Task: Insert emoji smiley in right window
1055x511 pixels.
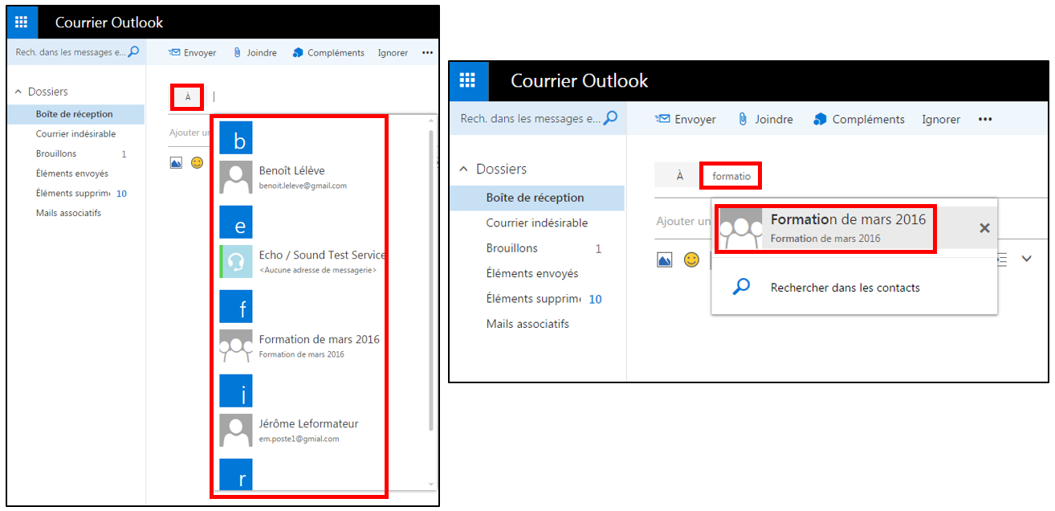Action: pos(691,260)
